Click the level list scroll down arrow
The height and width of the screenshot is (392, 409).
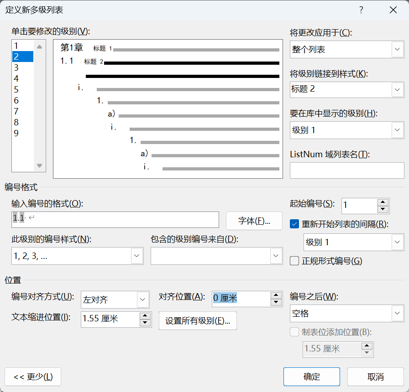pyautogui.click(x=39, y=165)
